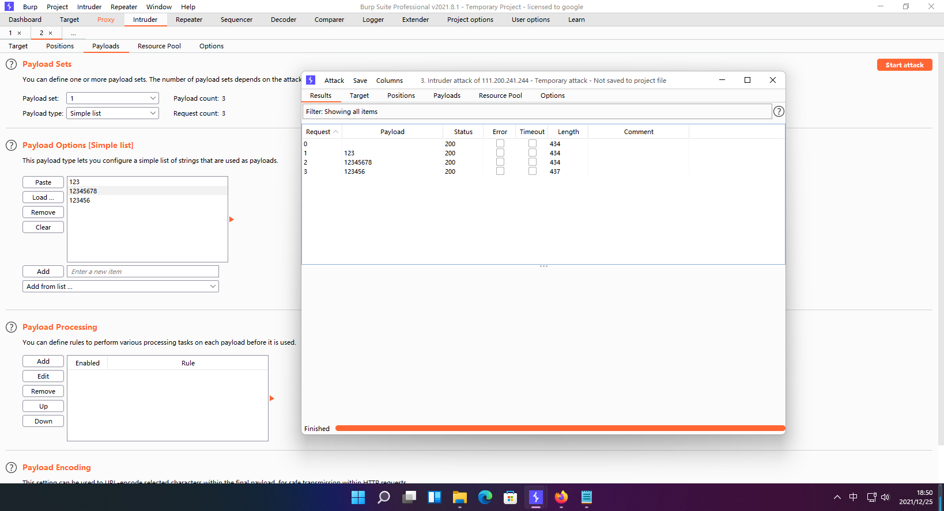944x511 pixels.
Task: Open Notepad app from taskbar
Action: tap(587, 497)
